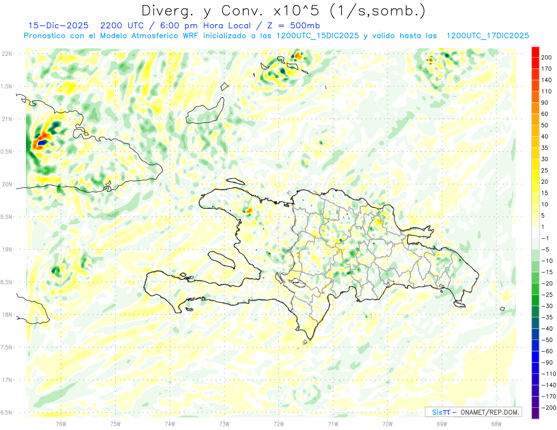Click the purple swatch at the color scale bottom

tap(535, 413)
